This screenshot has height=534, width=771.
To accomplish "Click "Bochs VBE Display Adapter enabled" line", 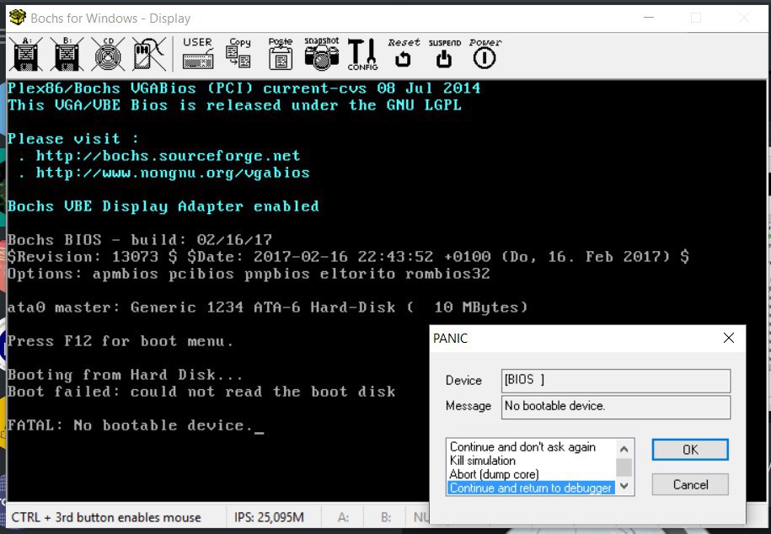I will click(x=163, y=206).
